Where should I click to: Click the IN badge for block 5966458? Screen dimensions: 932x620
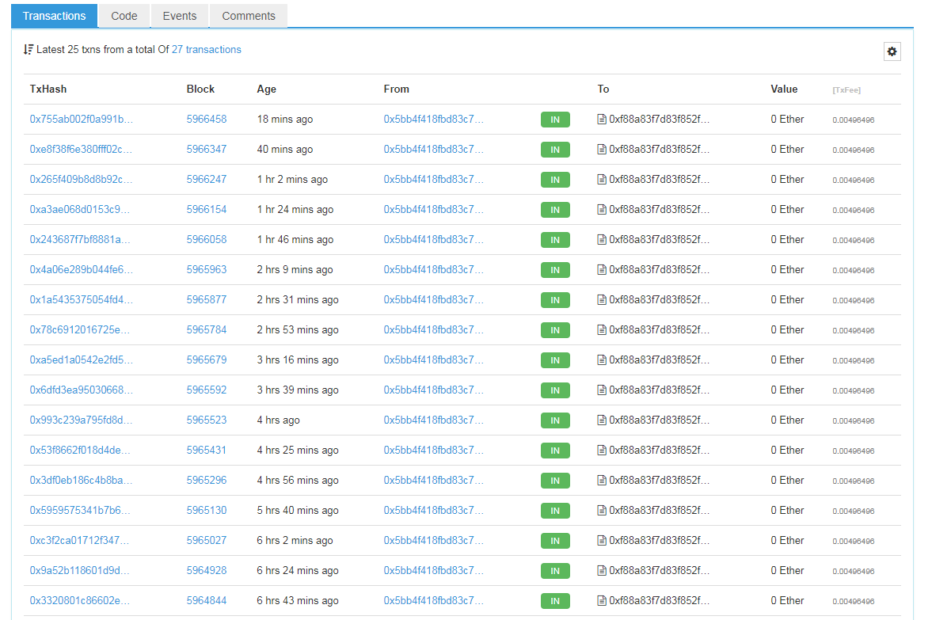click(x=555, y=120)
